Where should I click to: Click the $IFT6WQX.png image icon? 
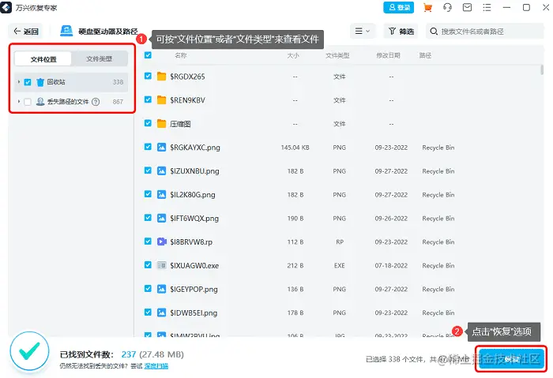point(161,218)
